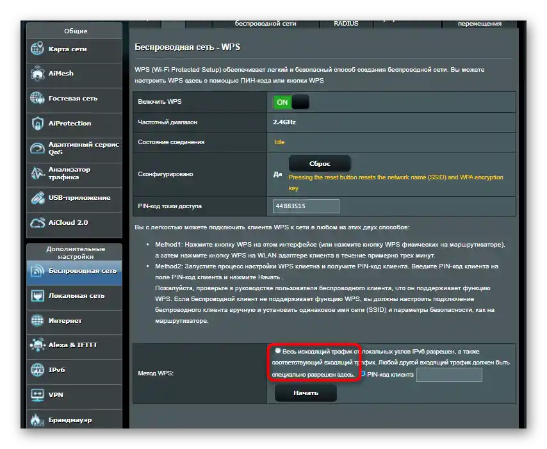Click the Беспроводная сеть - WPS heading

[x=187, y=47]
